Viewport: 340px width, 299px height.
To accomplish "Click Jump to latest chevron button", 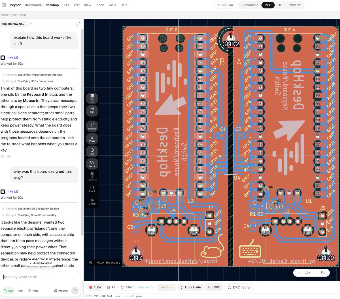I will 41,263.
